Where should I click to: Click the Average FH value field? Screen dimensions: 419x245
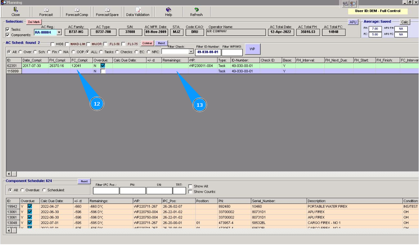coord(375,29)
